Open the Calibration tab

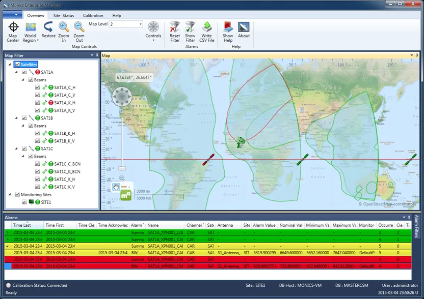point(93,15)
